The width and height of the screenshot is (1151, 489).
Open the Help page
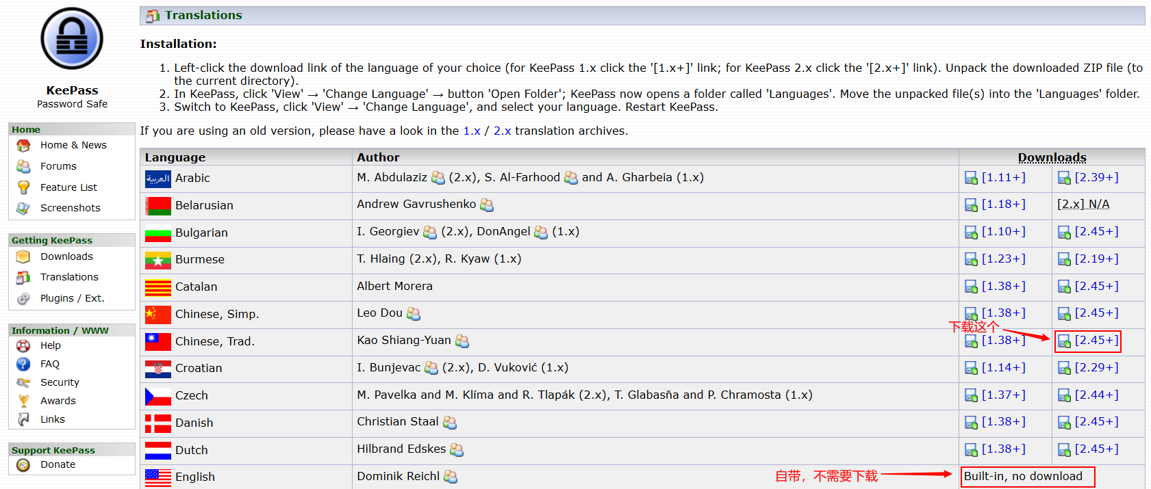[x=51, y=345]
